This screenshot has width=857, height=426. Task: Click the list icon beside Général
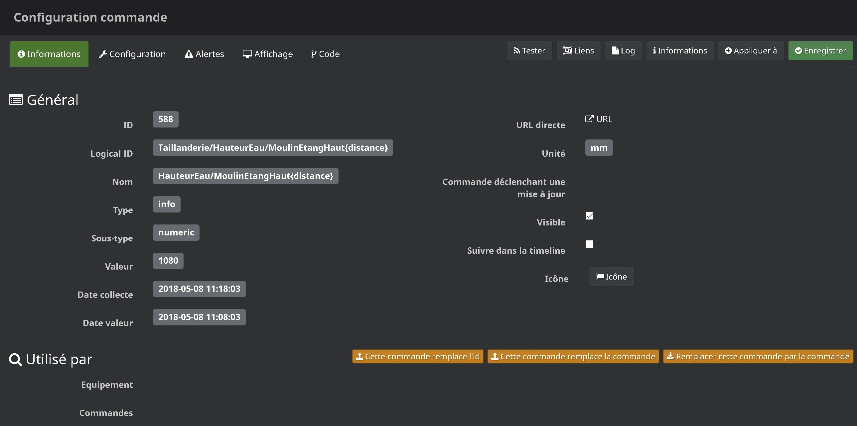pyautogui.click(x=16, y=100)
